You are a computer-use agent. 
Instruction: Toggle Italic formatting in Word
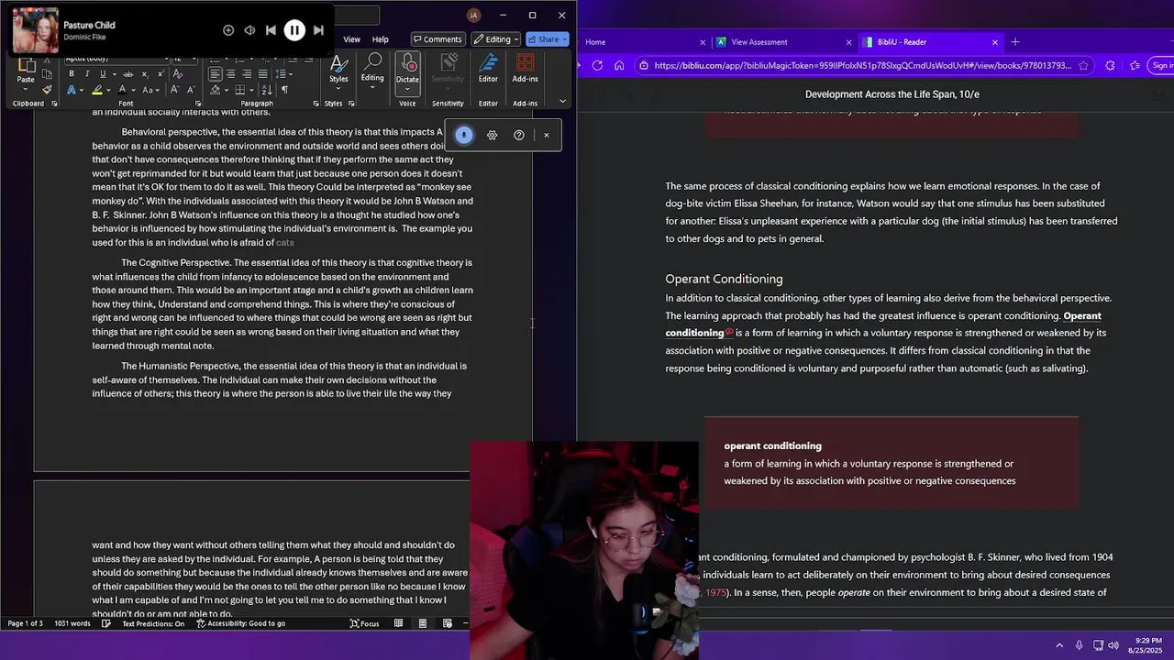tap(87, 73)
